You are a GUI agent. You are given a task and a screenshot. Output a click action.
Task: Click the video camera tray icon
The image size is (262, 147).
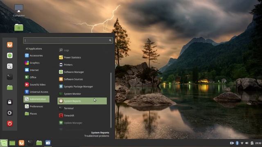[x=232, y=143]
